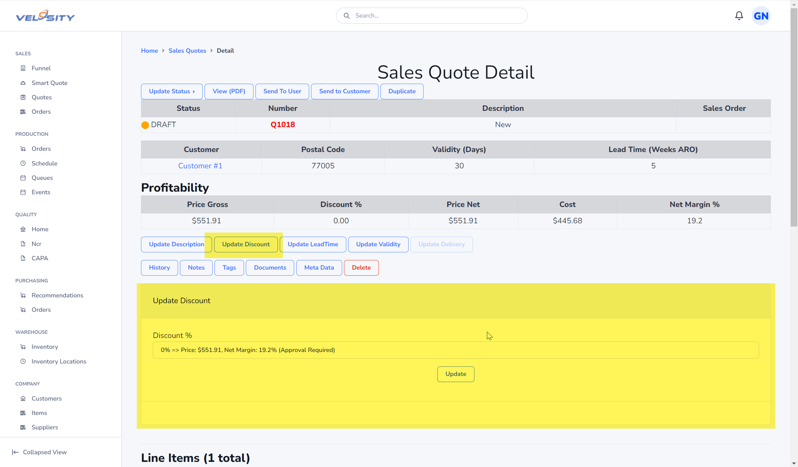Screen dimensions: 798x467
Task: Open Meta Data button
Action: [319, 268]
